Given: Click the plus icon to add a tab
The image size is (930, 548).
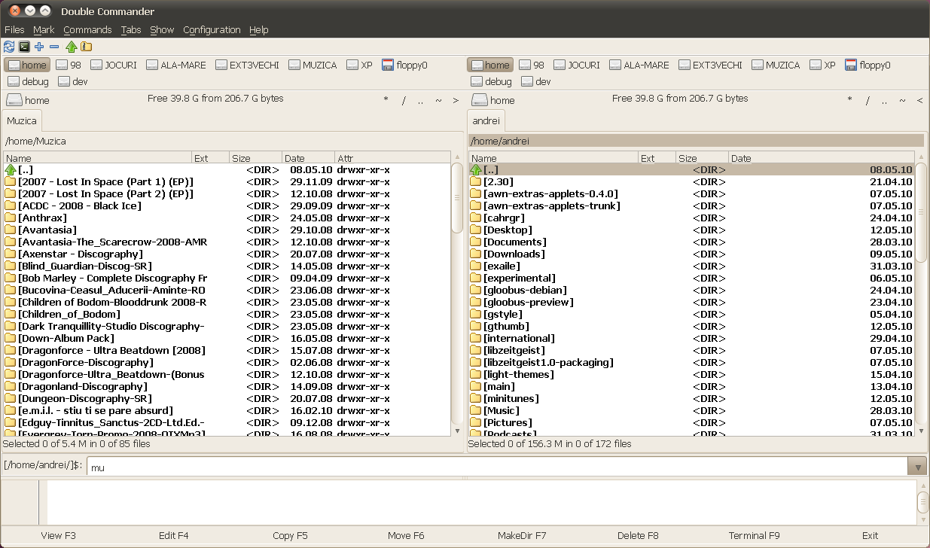Looking at the screenshot, I should click(38, 47).
